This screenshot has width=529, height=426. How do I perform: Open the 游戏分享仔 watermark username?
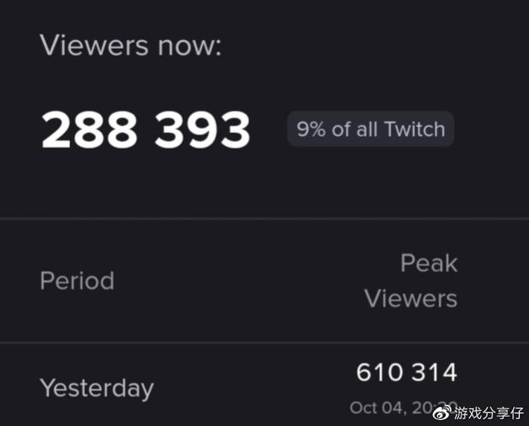tap(489, 412)
